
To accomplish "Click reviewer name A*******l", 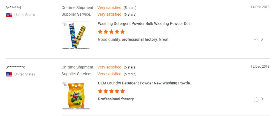I will pyautogui.click(x=13, y=8).
